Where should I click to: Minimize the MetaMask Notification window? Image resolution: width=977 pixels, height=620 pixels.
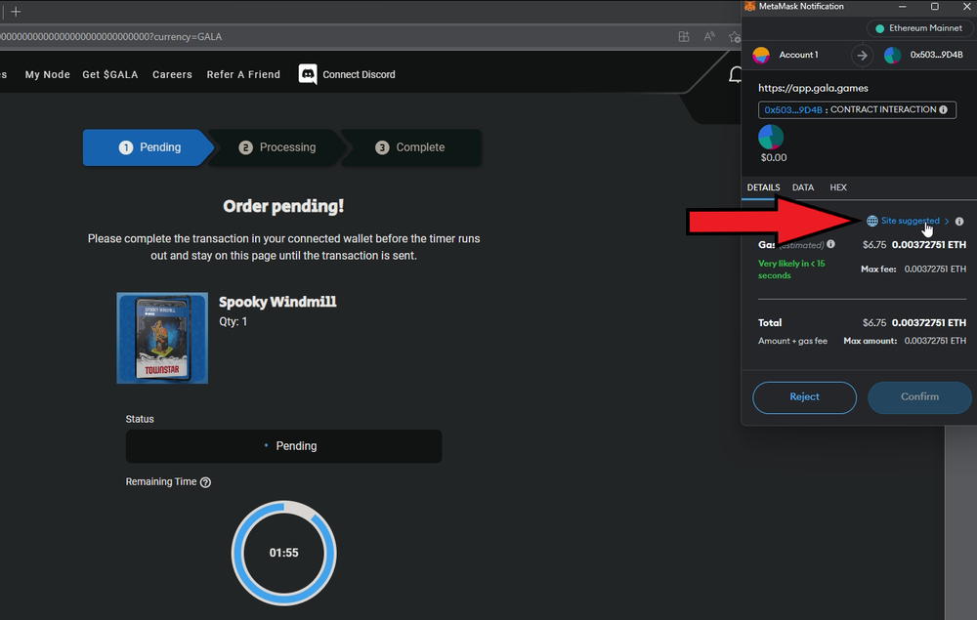tap(902, 6)
